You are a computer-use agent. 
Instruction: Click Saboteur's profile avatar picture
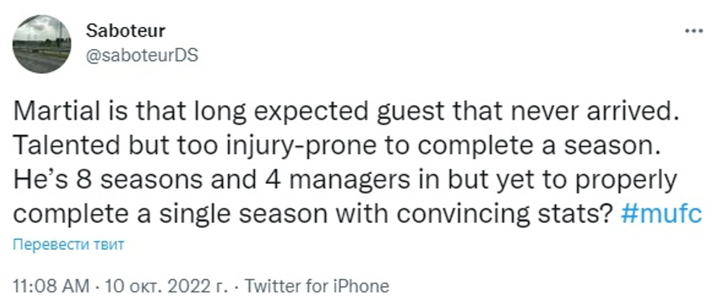42,44
